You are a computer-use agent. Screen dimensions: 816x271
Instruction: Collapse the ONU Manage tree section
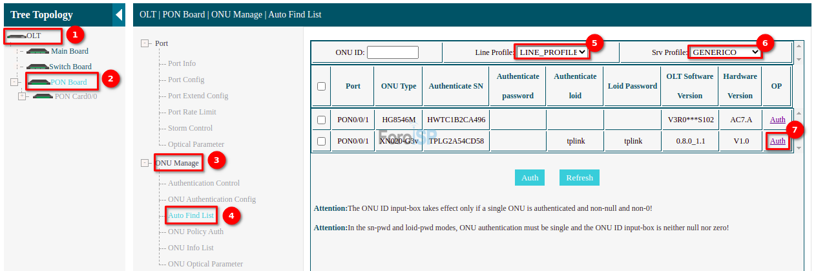click(145, 163)
